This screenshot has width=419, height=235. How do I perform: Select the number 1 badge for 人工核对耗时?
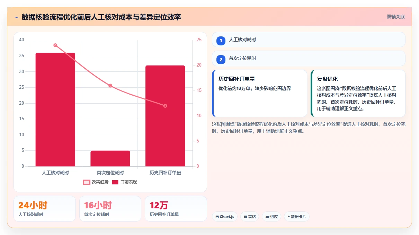point(221,41)
